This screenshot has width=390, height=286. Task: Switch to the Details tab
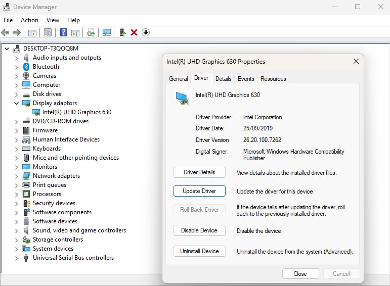tap(224, 79)
